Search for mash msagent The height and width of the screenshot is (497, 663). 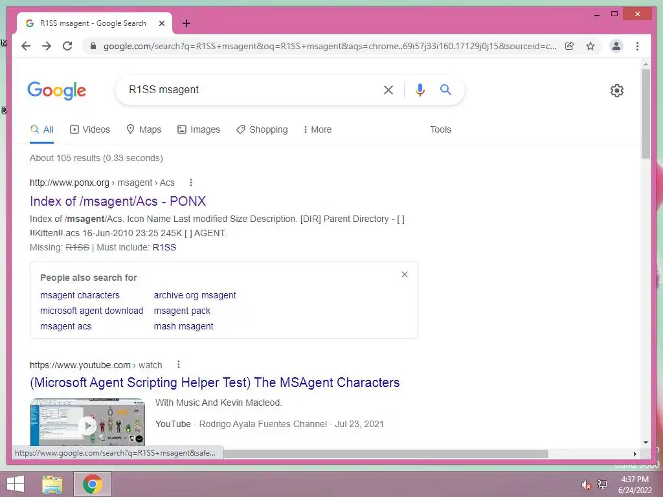coord(183,327)
